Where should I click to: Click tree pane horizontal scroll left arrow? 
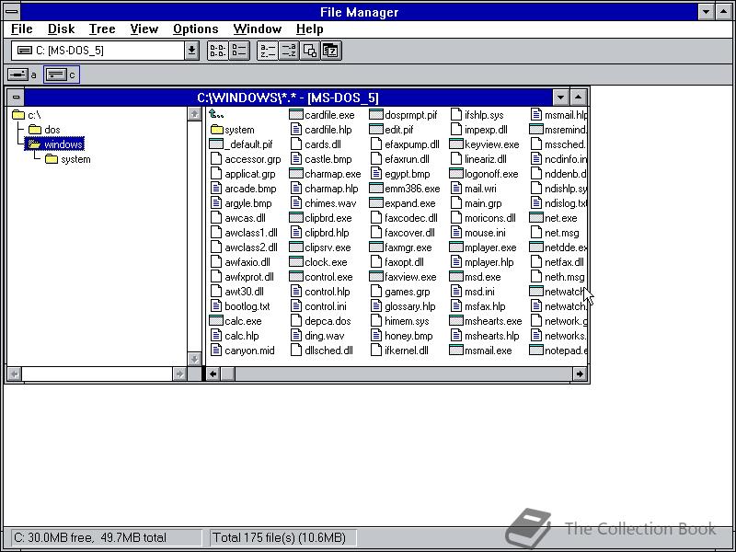click(x=15, y=374)
